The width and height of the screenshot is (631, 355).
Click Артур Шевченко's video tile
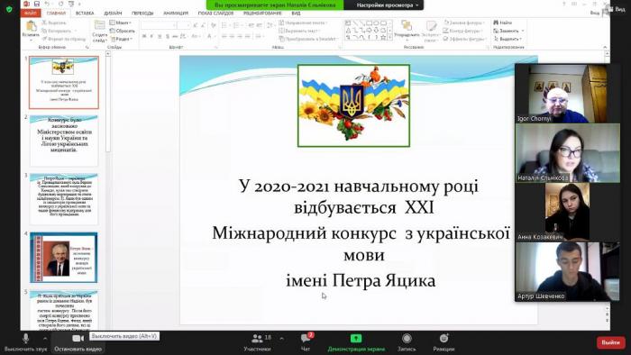[x=568, y=271]
